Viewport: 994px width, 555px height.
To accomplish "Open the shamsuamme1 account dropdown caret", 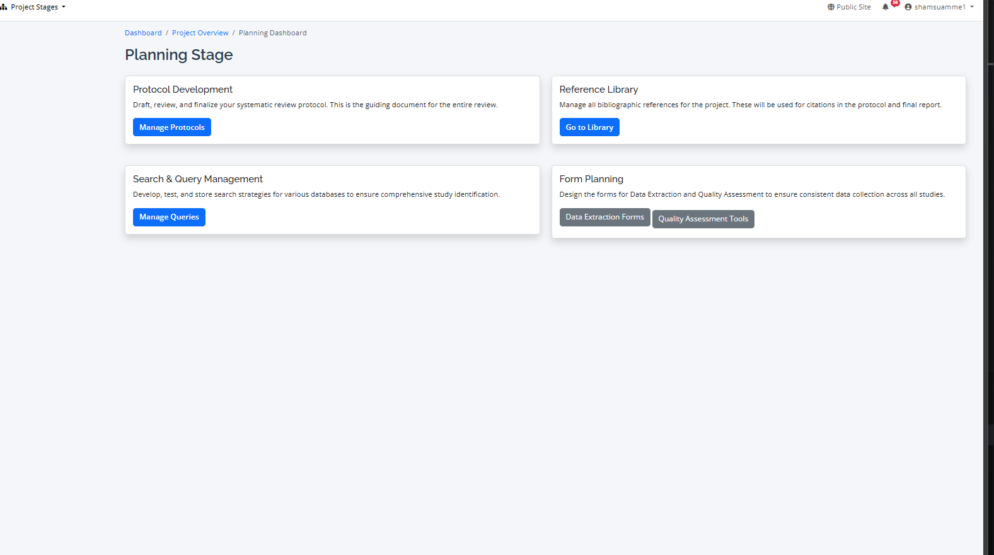I will point(972,7).
